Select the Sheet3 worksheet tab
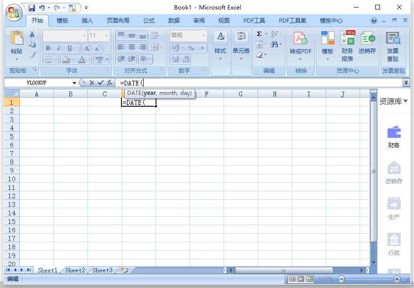The height and width of the screenshot is (288, 414). [x=103, y=271]
